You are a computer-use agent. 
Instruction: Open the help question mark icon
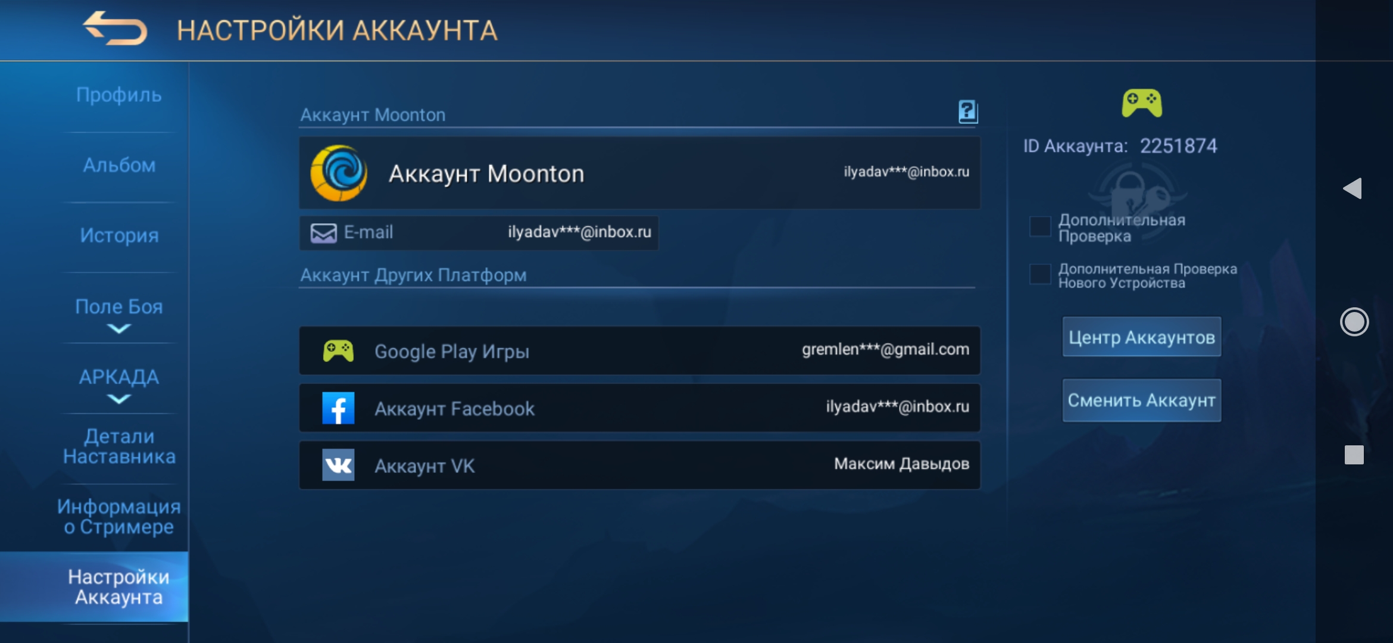tap(967, 111)
